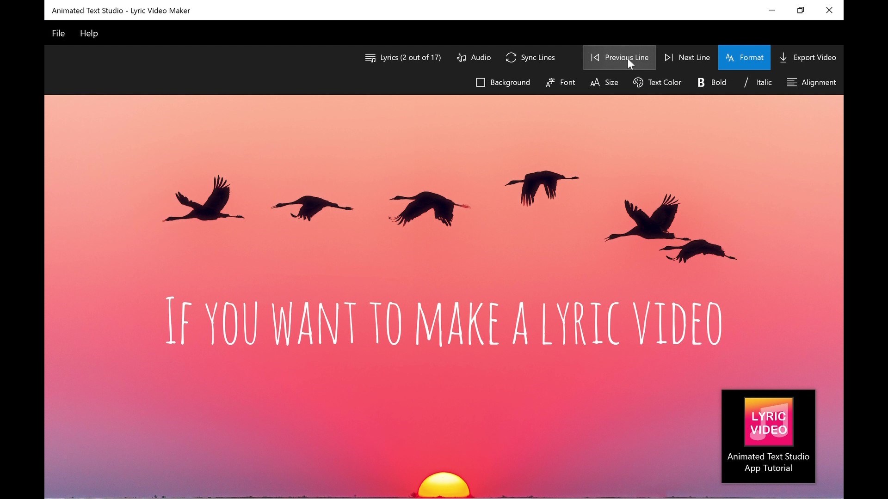Toggle Bold formatting
Image resolution: width=888 pixels, height=499 pixels.
point(711,82)
